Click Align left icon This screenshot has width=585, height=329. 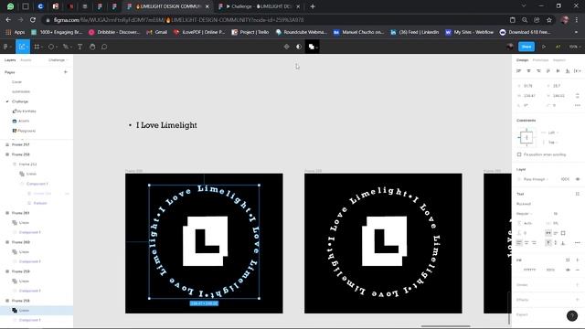pos(518,71)
